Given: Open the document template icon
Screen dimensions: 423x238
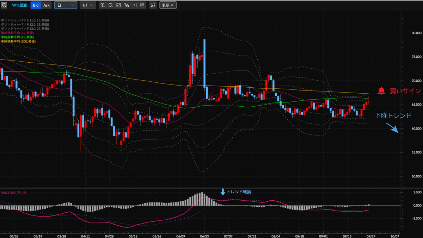Looking at the screenshot, I should (142, 5).
